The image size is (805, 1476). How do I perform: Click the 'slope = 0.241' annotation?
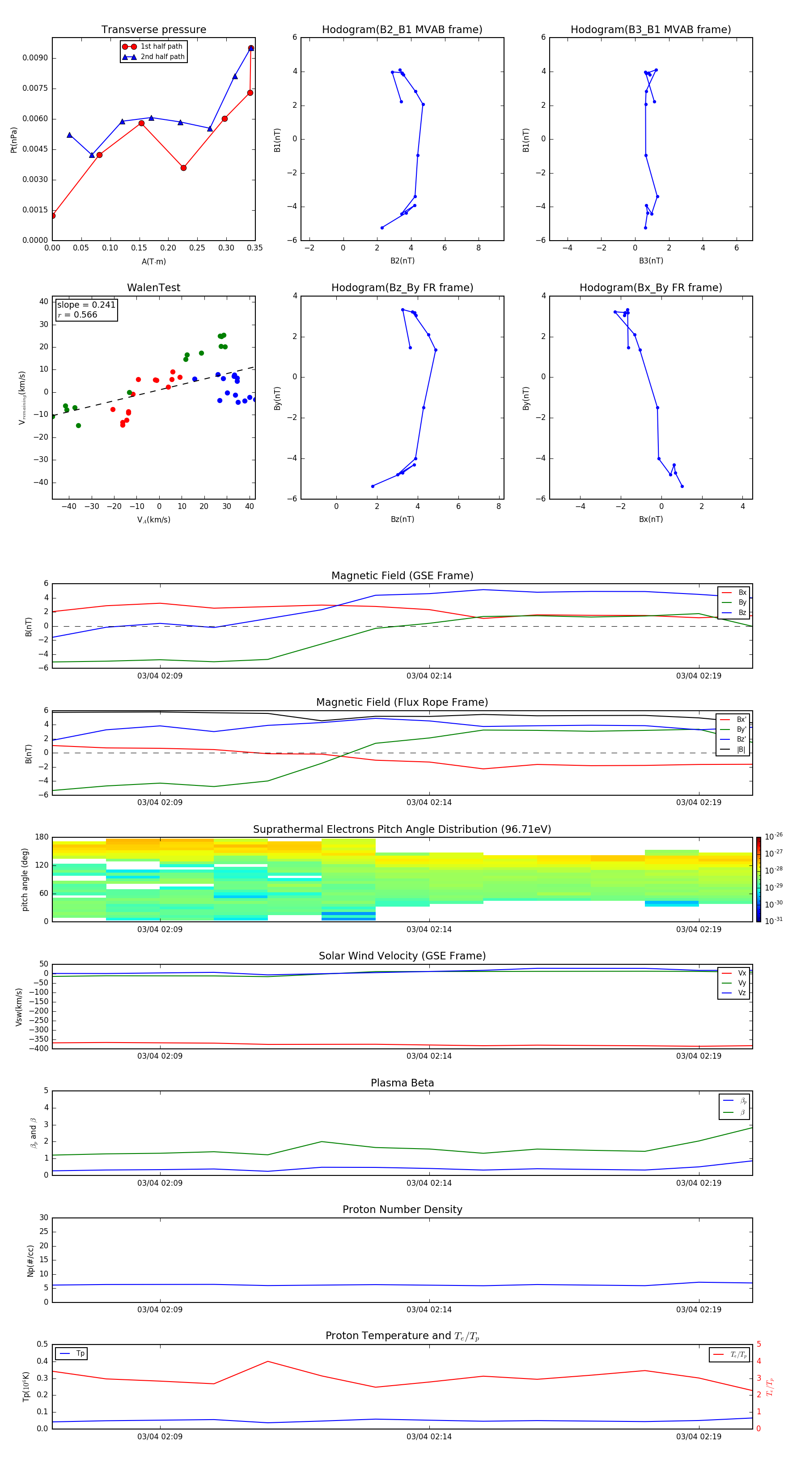[86, 305]
